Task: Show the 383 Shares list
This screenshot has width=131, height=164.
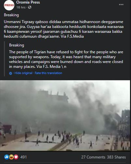Action: click(116, 157)
